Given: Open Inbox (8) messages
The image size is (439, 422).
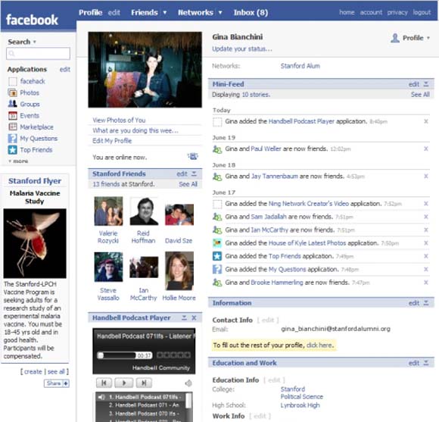Looking at the screenshot, I should click(251, 13).
